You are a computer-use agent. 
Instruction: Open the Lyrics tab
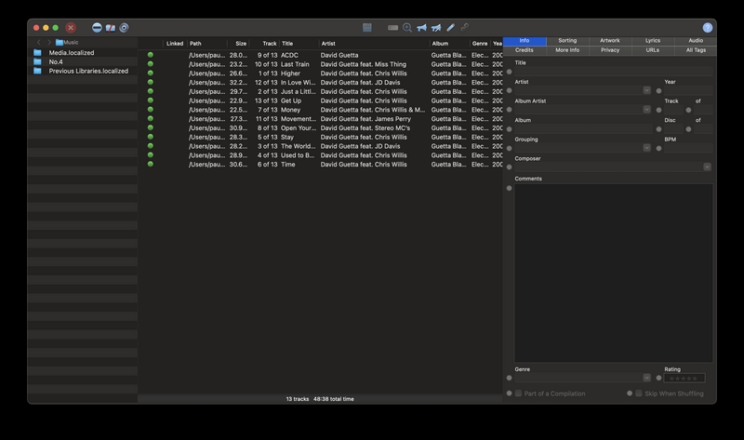[x=653, y=41]
